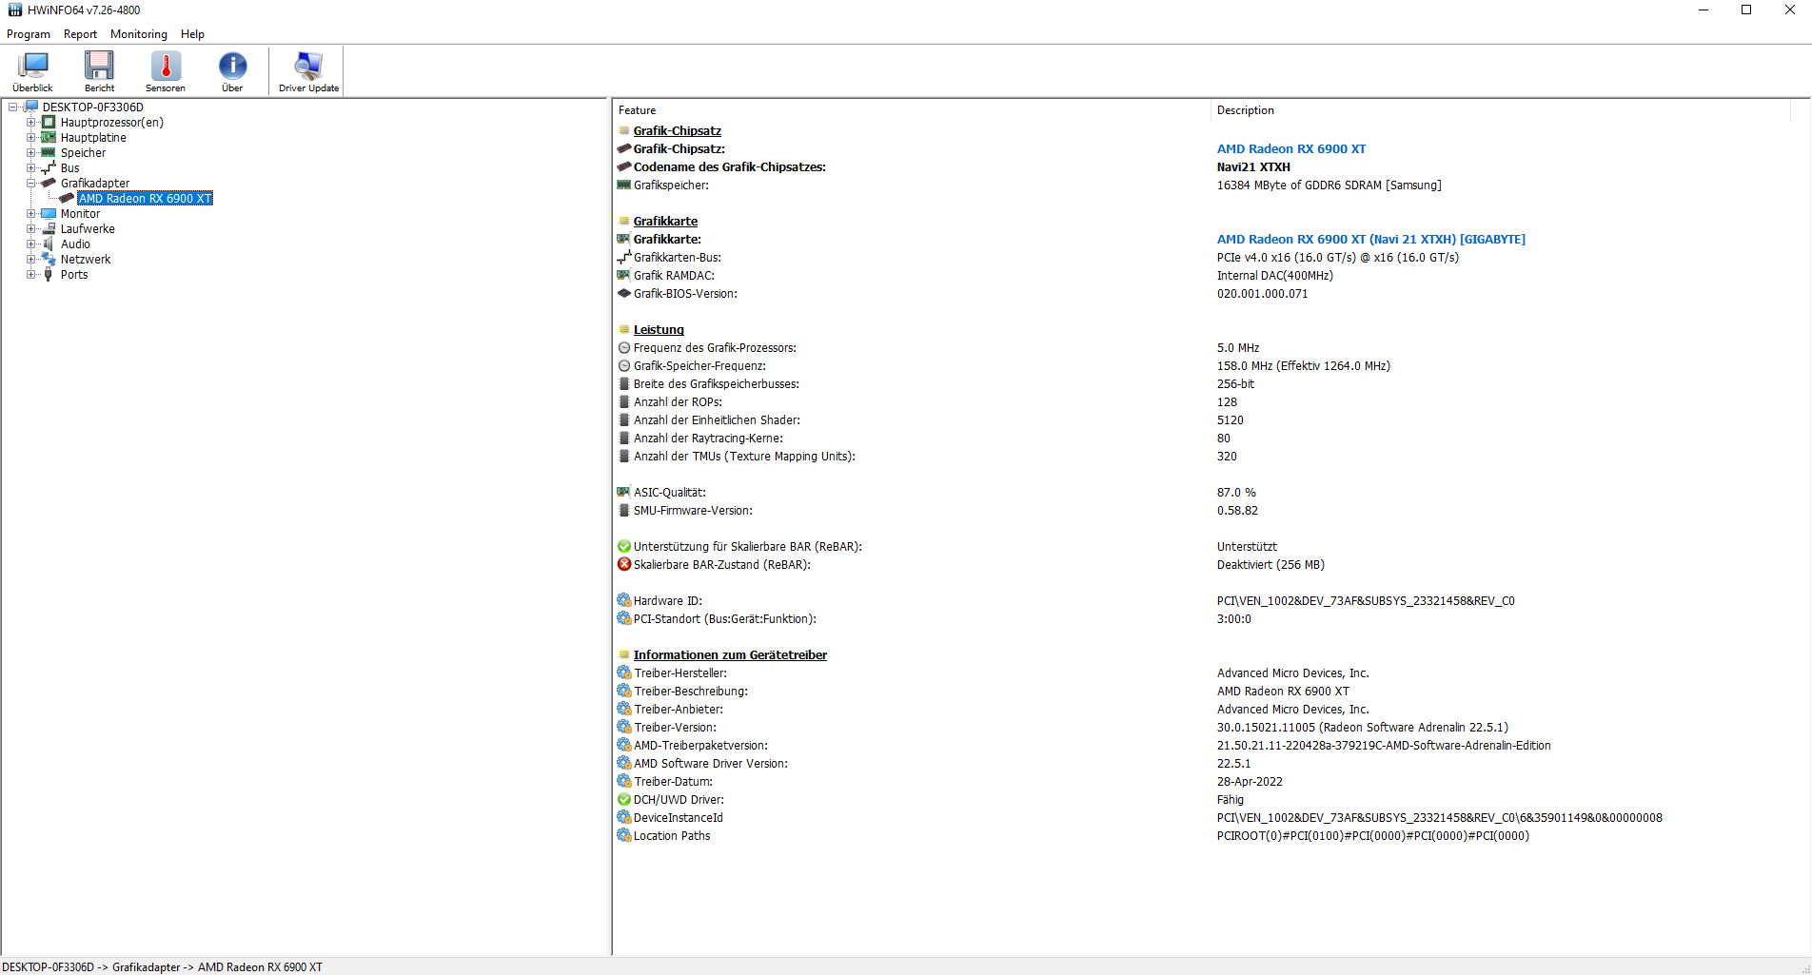Click the Ports connector icon
Image resolution: width=1812 pixels, height=975 pixels.
(x=49, y=274)
